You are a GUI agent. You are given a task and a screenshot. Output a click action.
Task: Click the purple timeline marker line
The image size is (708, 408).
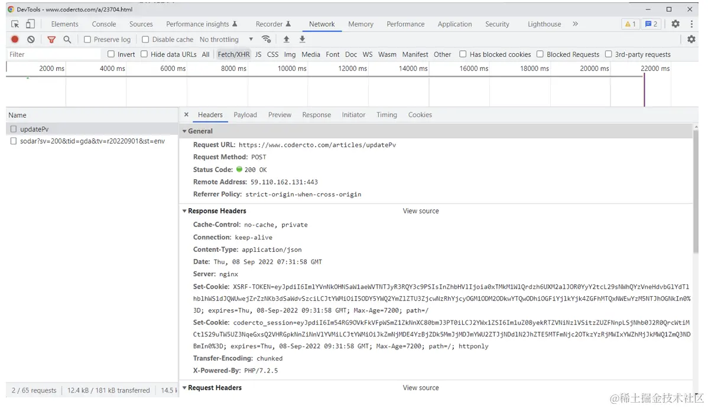pos(644,90)
